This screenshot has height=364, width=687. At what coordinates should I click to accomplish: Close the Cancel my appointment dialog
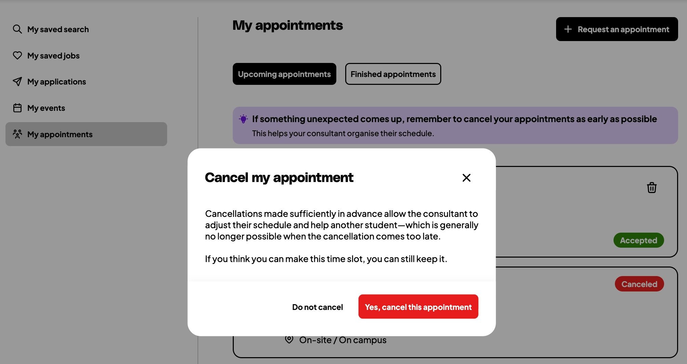(466, 178)
